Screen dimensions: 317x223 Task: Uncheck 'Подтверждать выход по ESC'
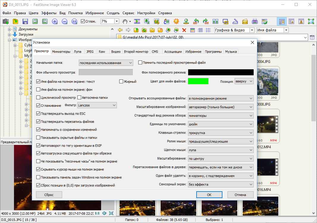pyautogui.click(x=38, y=114)
